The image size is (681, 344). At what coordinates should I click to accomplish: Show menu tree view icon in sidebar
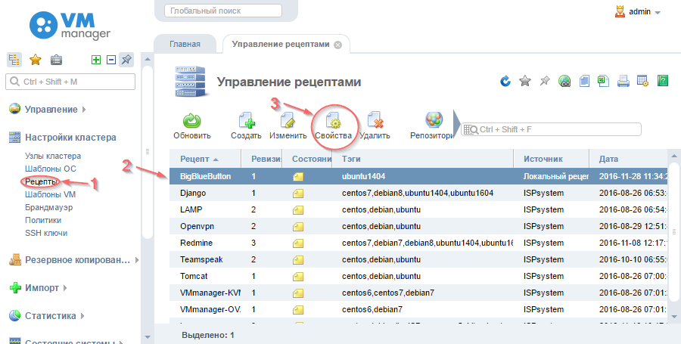click(x=14, y=60)
